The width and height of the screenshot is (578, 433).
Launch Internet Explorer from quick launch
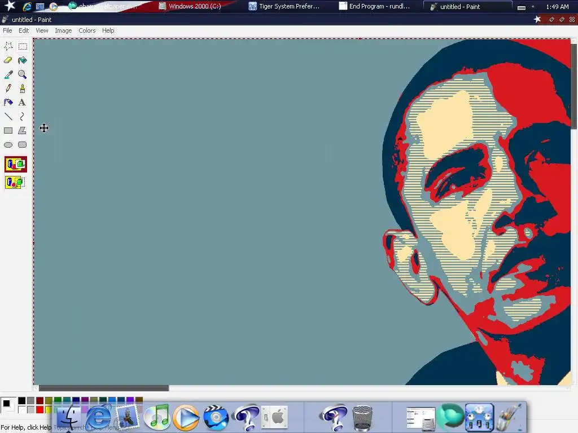pos(27,6)
